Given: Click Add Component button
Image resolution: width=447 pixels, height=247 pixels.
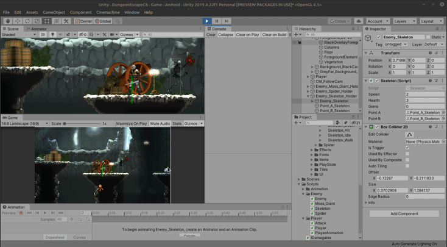Looking at the screenshot, I should coord(404,213).
